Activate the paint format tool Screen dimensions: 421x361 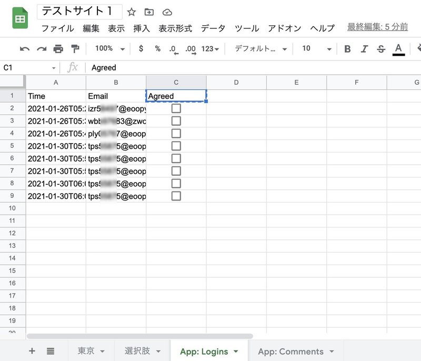[75, 49]
